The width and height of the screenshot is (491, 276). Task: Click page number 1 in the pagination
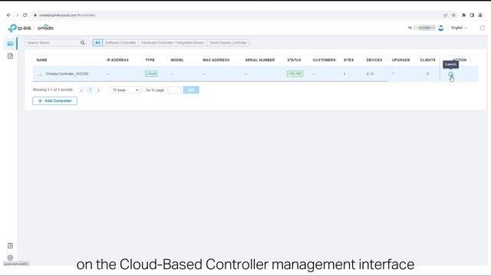tap(91, 90)
